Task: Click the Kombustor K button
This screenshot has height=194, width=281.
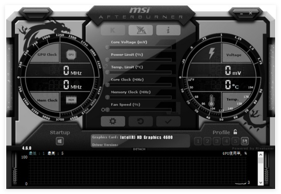Action: [x=113, y=30]
